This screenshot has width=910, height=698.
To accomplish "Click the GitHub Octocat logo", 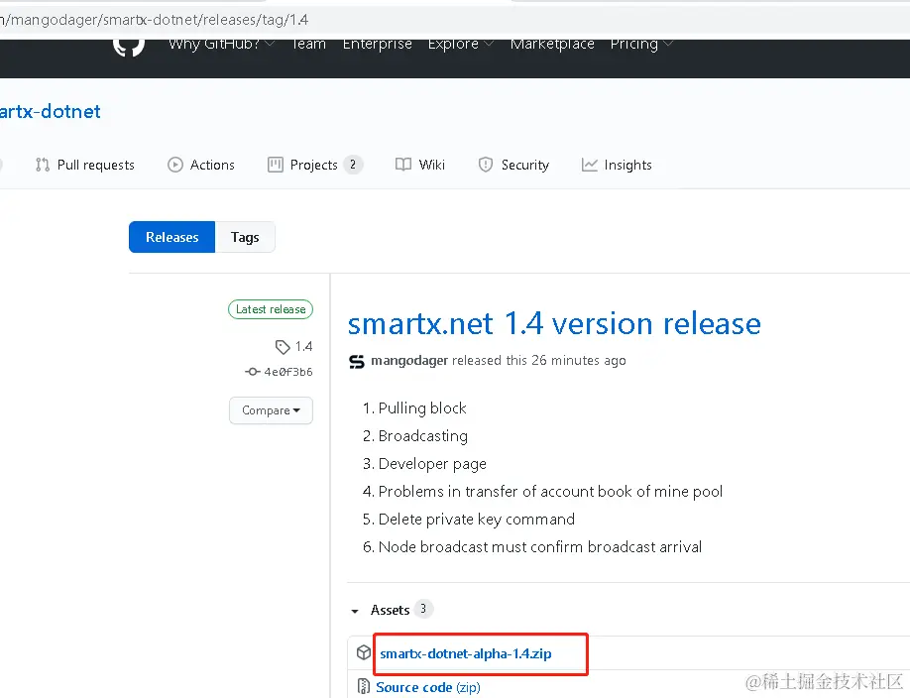I will pos(129,48).
